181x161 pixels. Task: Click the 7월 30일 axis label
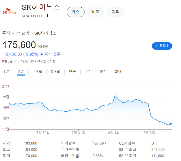pyautogui.click(x=43, y=133)
